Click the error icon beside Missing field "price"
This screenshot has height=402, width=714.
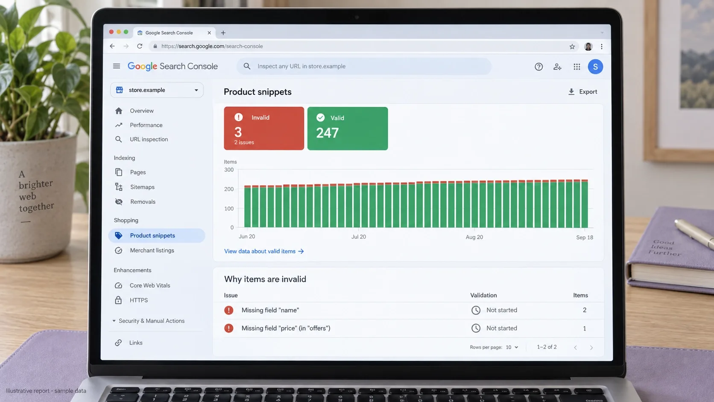[229, 328]
